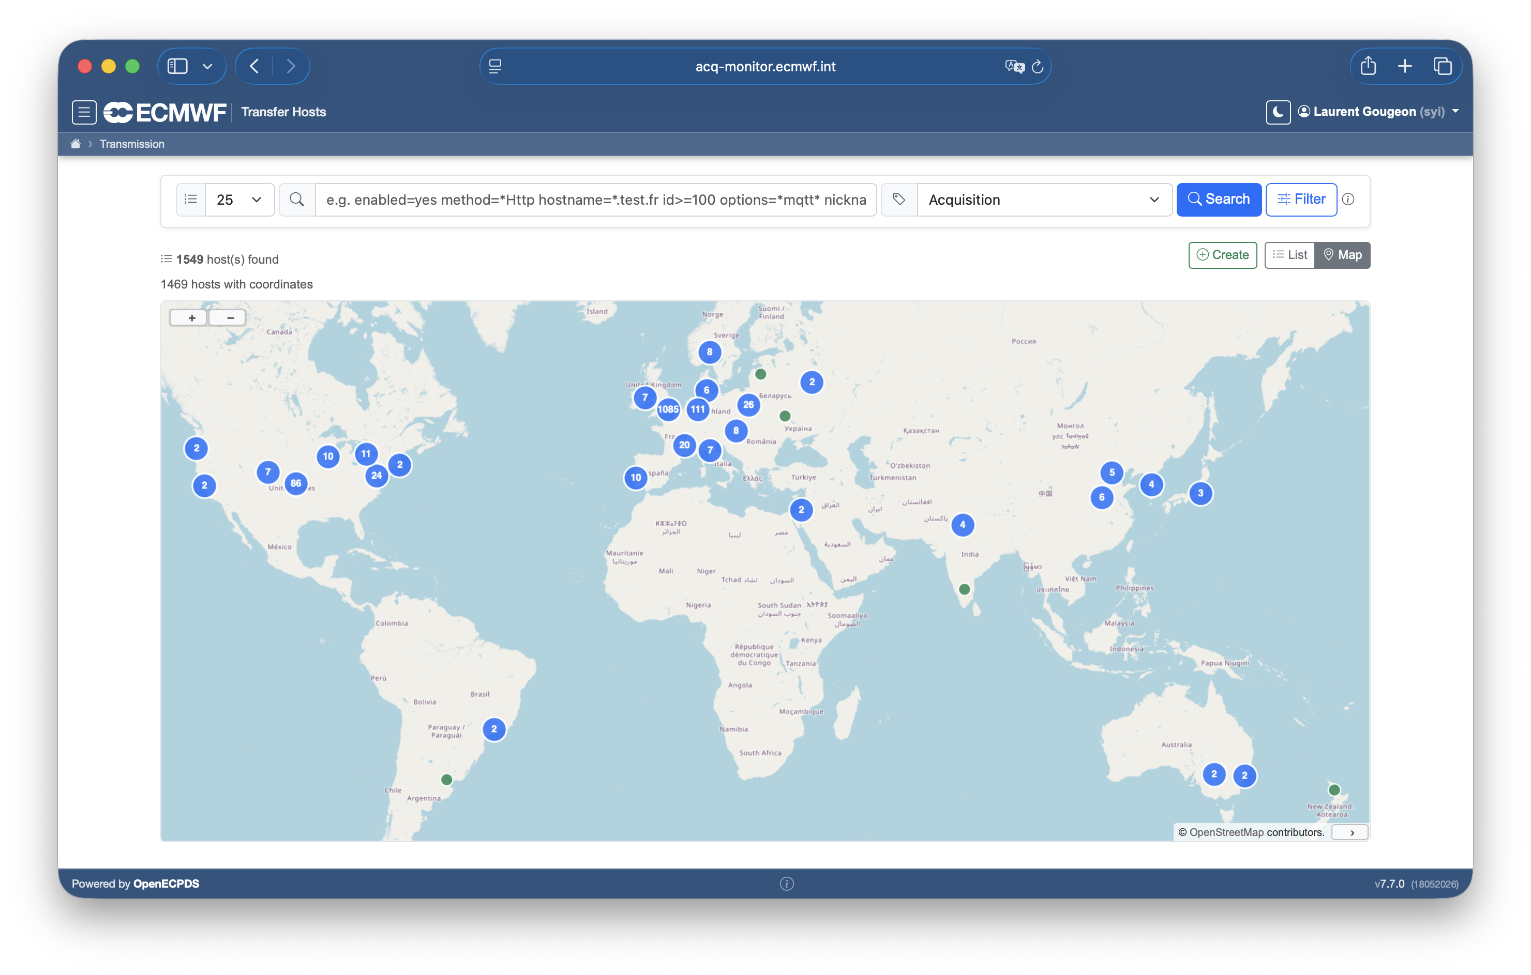This screenshot has width=1531, height=975.
Task: Click the 4 cluster near India
Action: [963, 525]
